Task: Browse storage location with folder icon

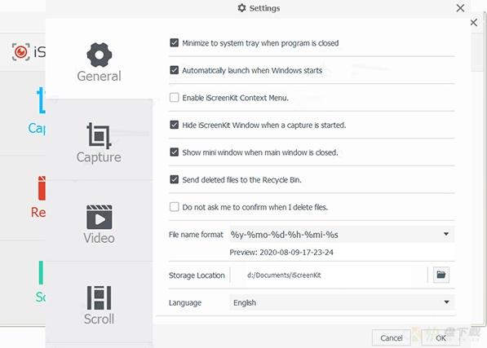Action: (441, 275)
